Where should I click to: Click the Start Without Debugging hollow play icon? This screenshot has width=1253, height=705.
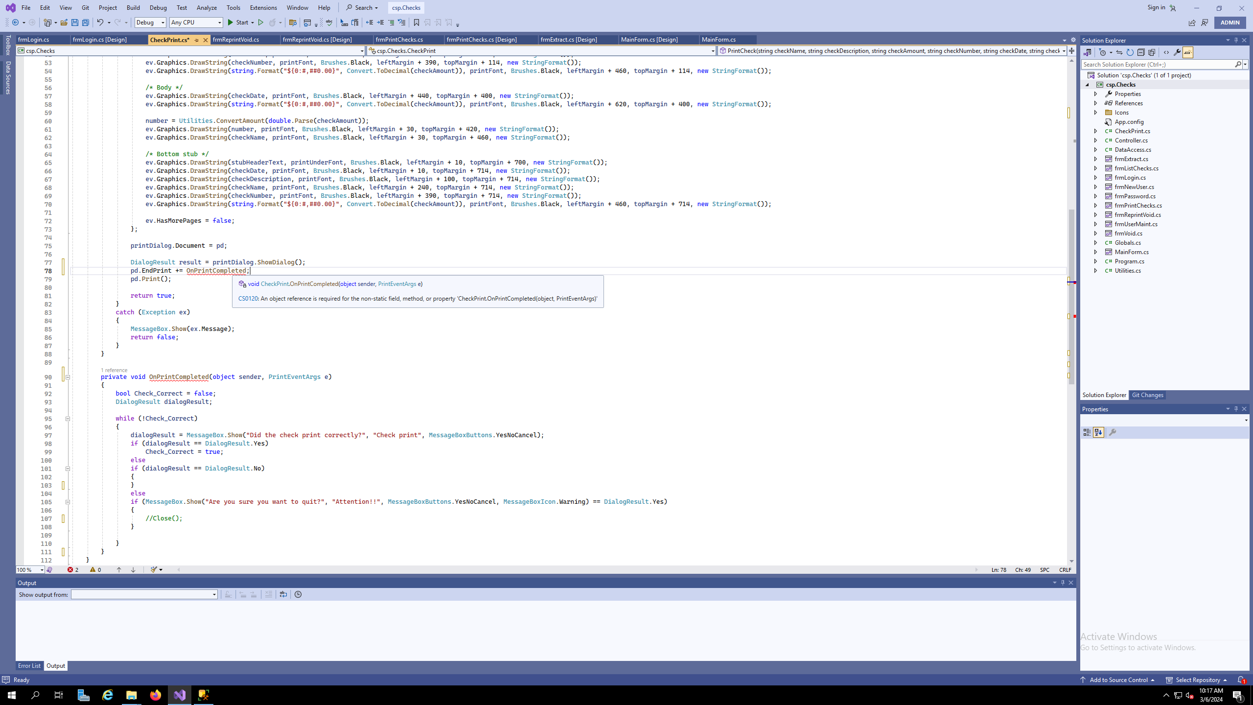pos(261,23)
